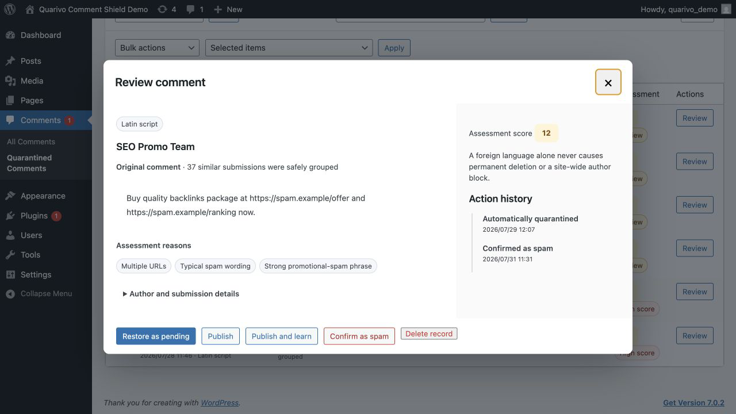Click the Apply button

pos(394,48)
